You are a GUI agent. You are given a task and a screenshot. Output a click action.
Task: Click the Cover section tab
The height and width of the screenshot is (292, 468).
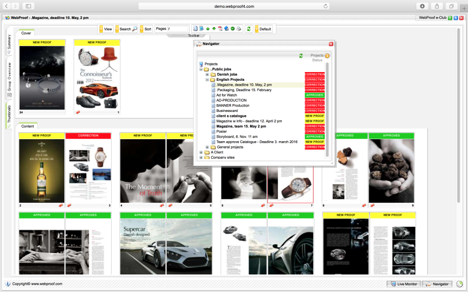click(26, 33)
